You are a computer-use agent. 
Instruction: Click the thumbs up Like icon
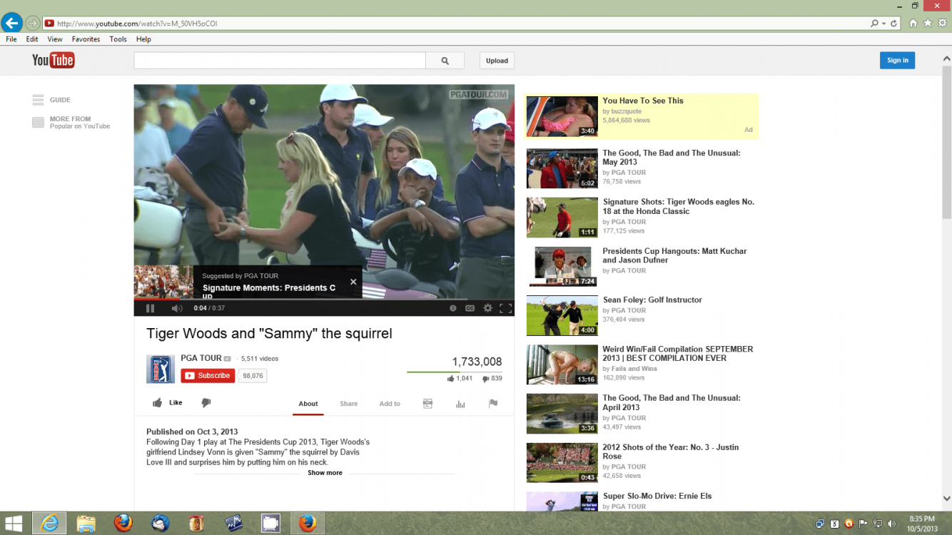click(x=158, y=403)
